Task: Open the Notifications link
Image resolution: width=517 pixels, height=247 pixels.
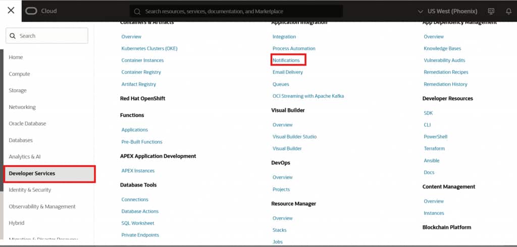Action: point(286,60)
